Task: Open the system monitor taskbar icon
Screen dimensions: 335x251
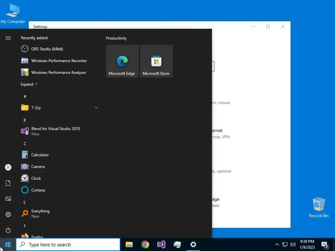Action: coord(177,244)
